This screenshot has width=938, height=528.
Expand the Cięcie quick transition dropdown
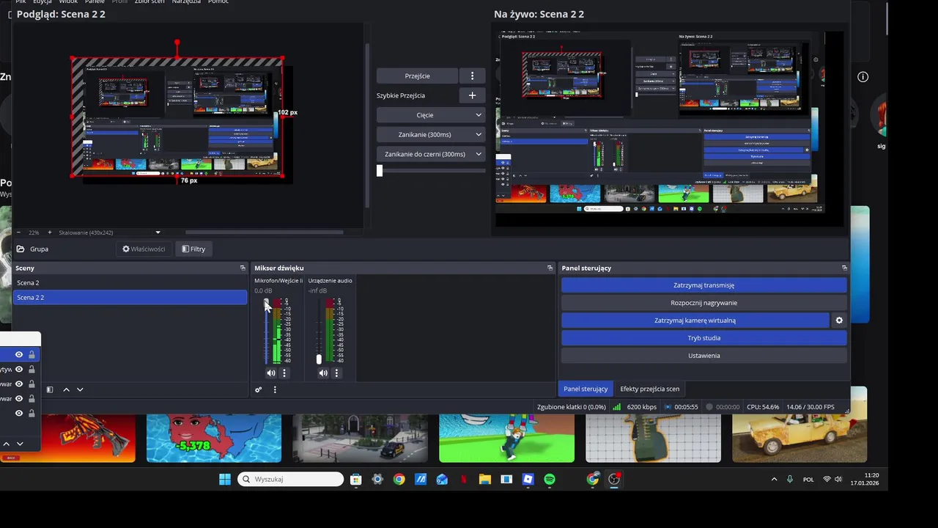click(479, 115)
